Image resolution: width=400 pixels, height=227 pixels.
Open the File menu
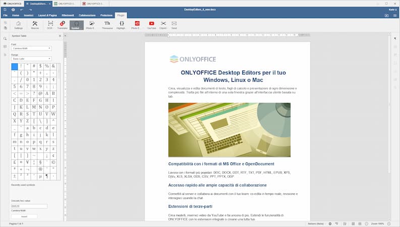point(5,15)
